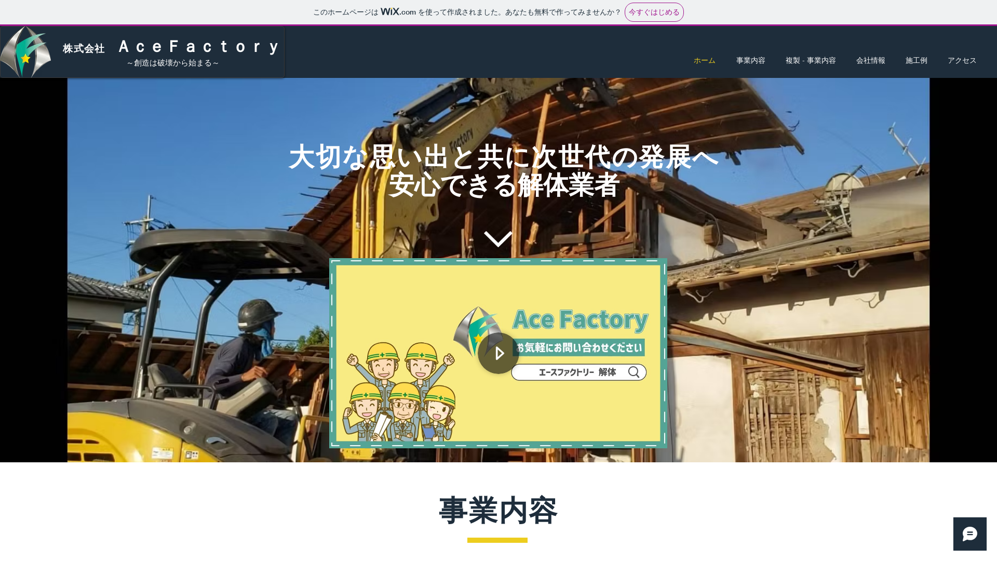Screen dimensions: 997x561
Task: Select the ホーム navigation item
Action: tap(704, 60)
